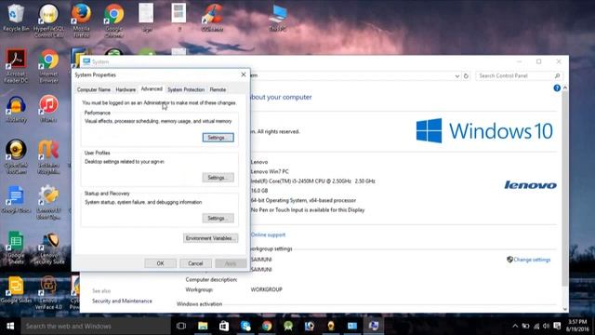595x335 pixels.
Task: Click the Search the web and Windows box
Action: pyautogui.click(x=96, y=326)
